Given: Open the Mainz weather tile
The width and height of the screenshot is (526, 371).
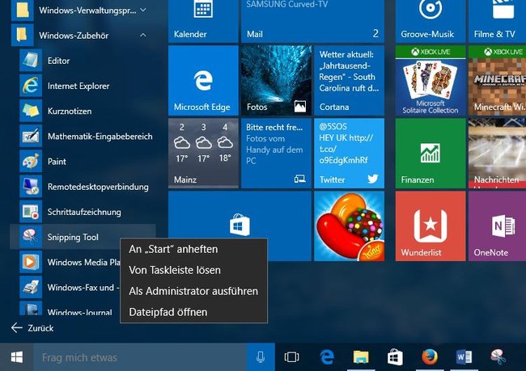Looking at the screenshot, I should click(x=203, y=153).
